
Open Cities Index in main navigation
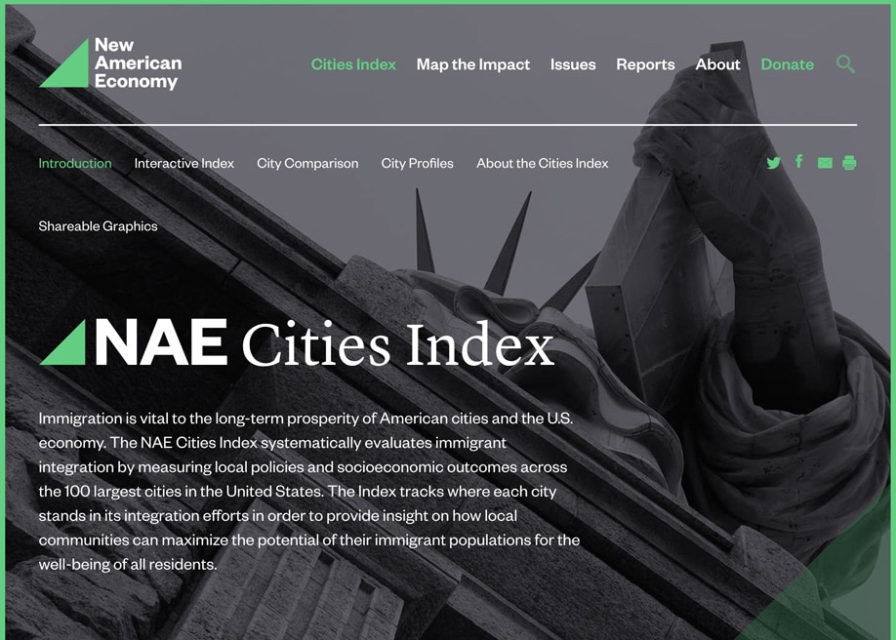coord(353,64)
